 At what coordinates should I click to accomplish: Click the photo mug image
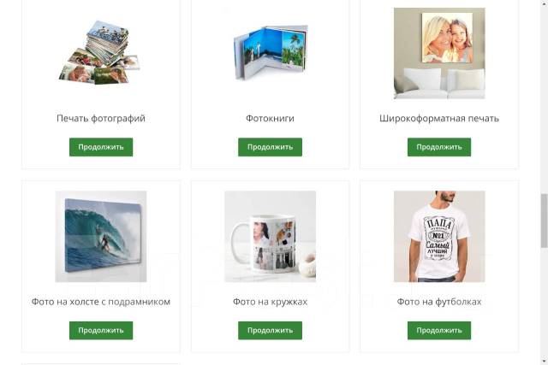pos(271,236)
